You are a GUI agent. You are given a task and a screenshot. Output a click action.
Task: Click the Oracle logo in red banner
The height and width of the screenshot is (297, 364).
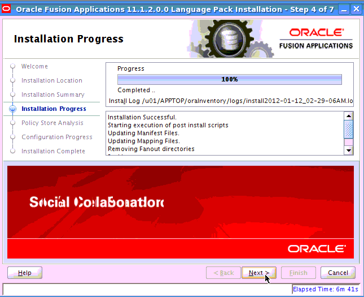(317, 249)
